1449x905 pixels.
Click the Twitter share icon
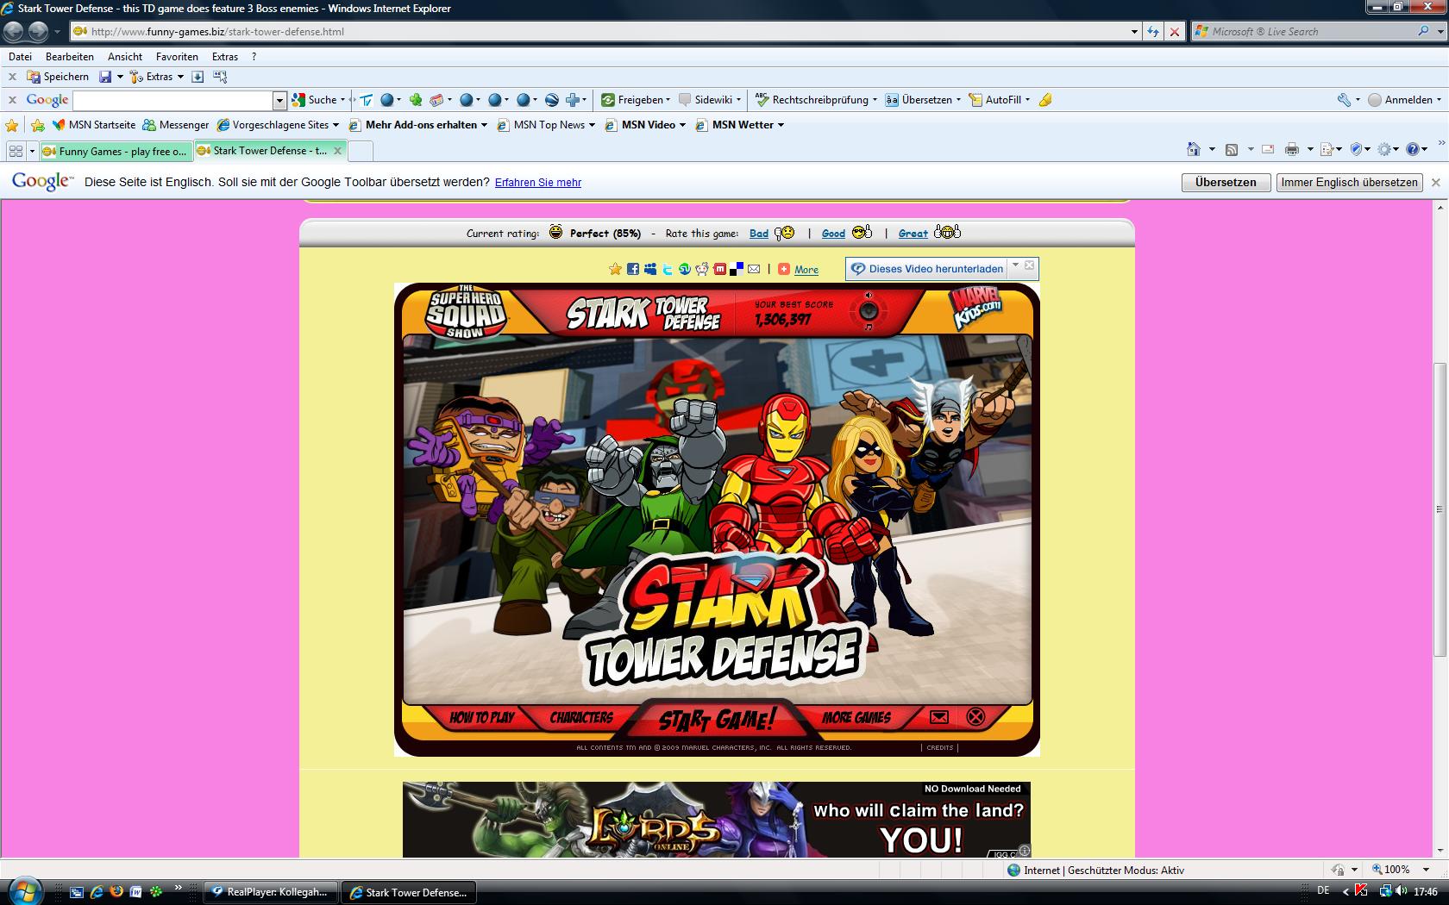pyautogui.click(x=668, y=269)
